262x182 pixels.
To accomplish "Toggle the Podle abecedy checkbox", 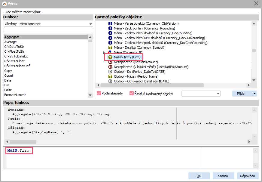I will tap(99, 94).
